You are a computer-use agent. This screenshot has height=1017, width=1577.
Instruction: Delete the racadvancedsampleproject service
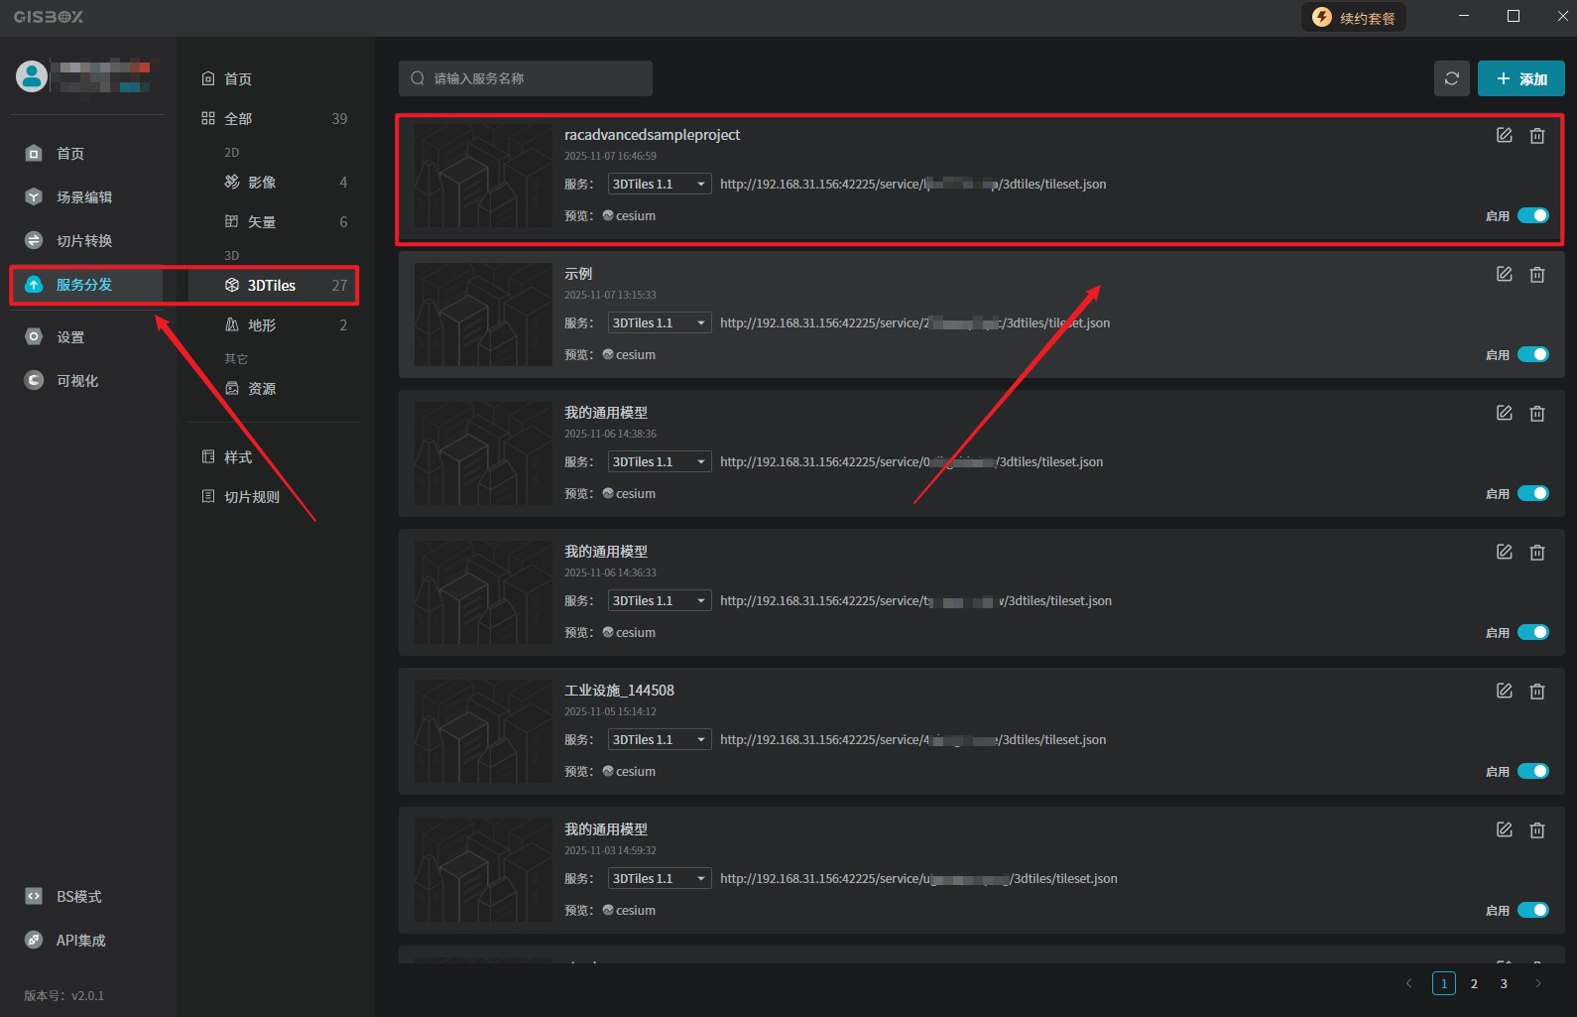coord(1536,135)
